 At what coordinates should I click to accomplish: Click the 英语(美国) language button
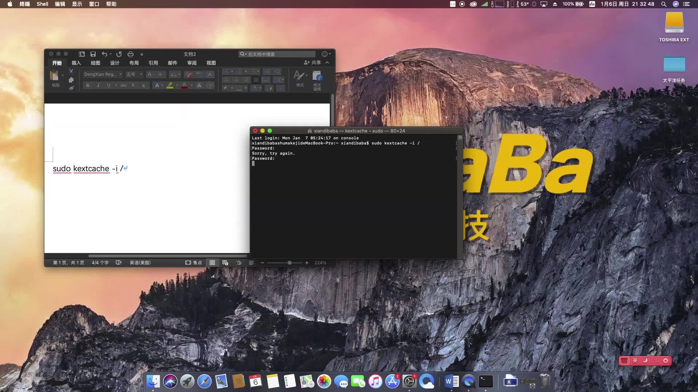pos(140,262)
